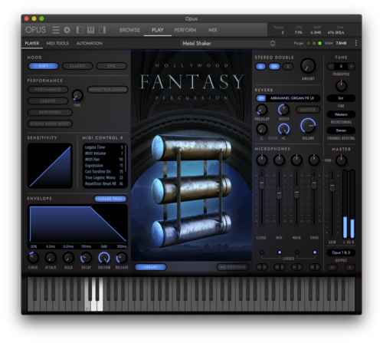Open the Opus 1 & 2 output dropdown
Screen dimensions: 383x343
341,252
